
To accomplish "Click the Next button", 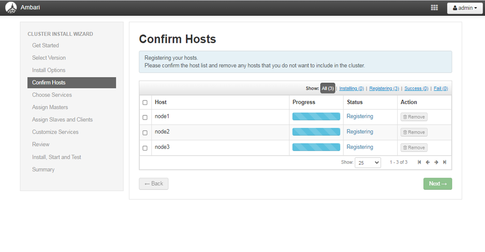I will pos(437,184).
